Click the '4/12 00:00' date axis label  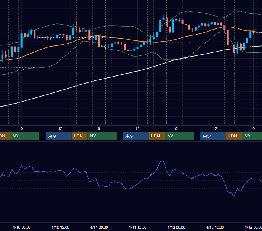pyautogui.click(x=176, y=227)
